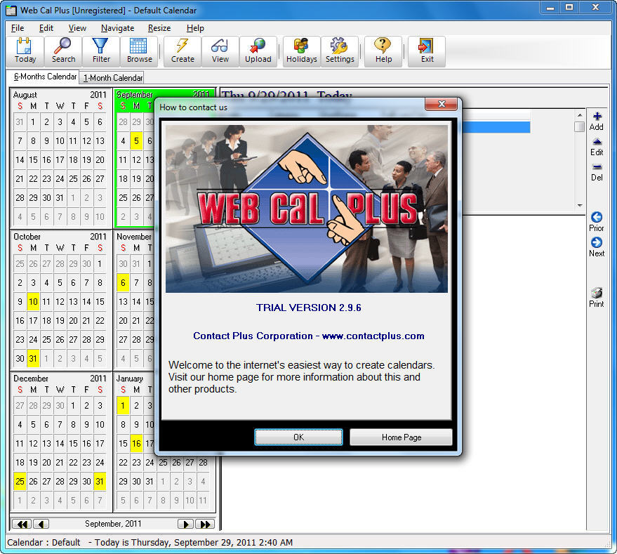Viewport: 617px width, 554px height.
Task: Add an event with the Add plus icon
Action: 597,121
